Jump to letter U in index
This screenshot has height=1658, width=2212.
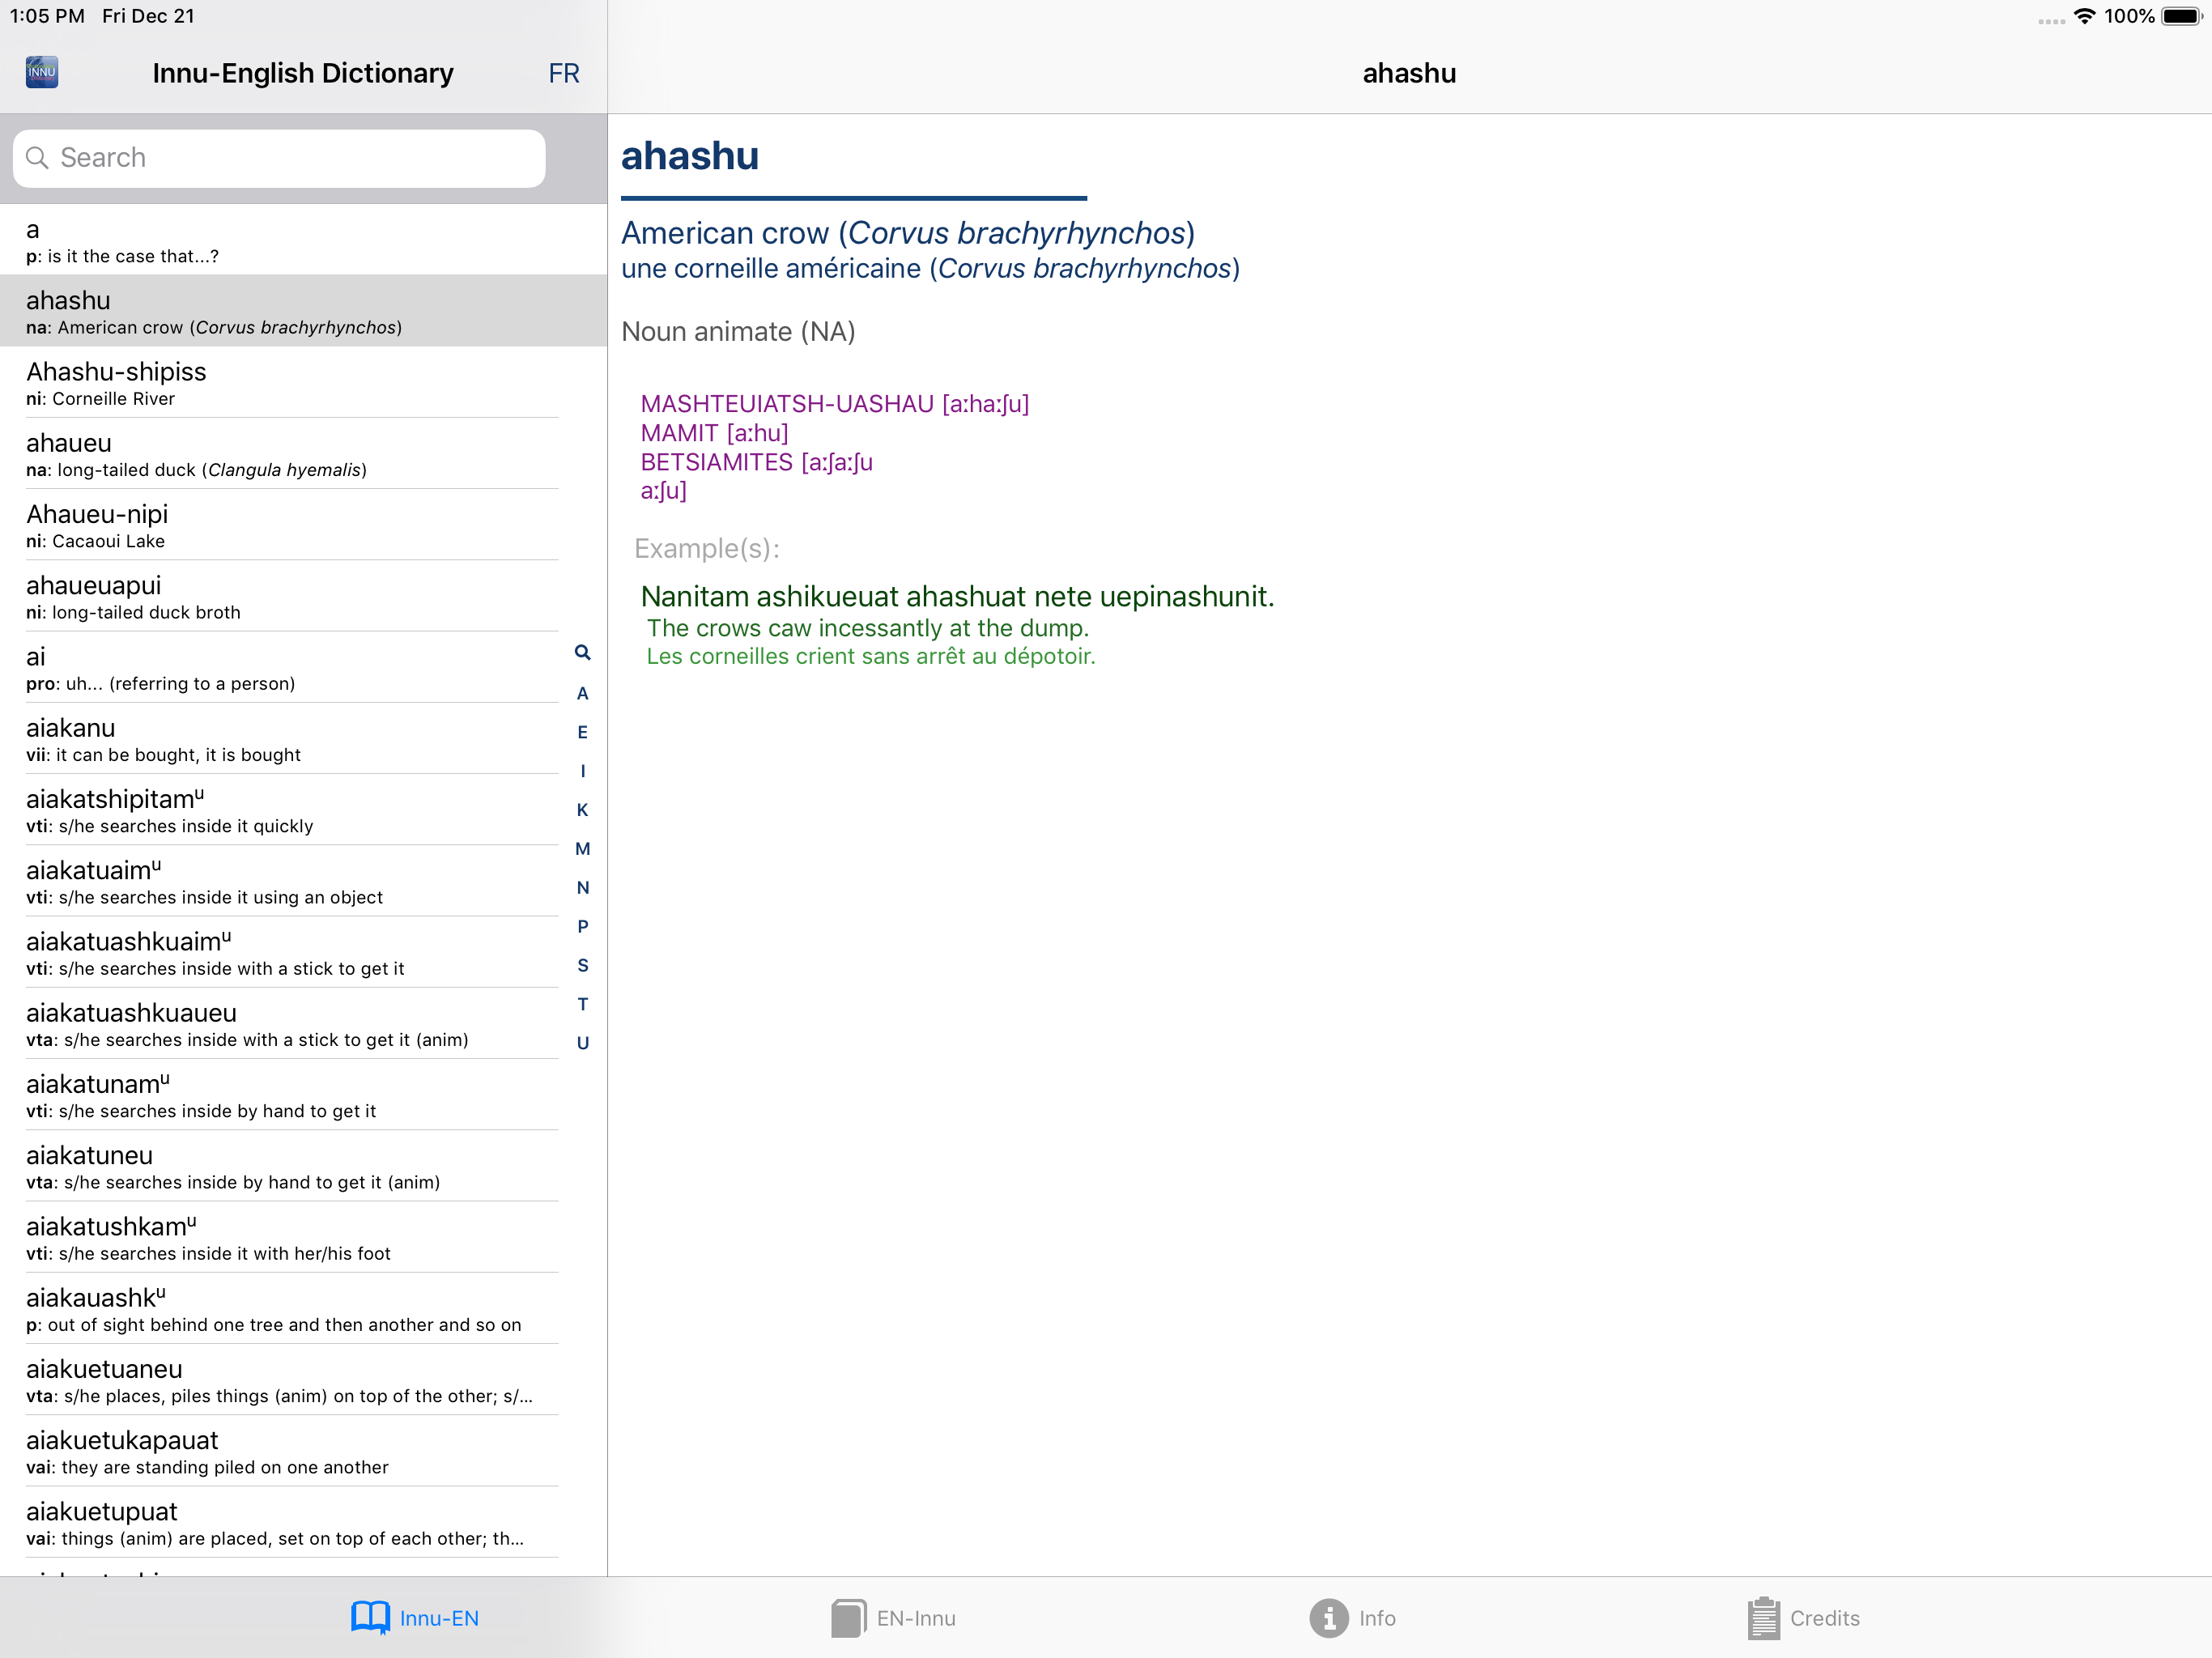click(x=583, y=1043)
